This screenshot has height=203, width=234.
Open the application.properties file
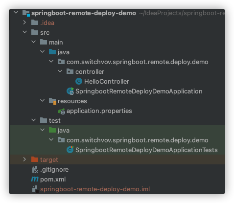pyautogui.click(x=99, y=111)
